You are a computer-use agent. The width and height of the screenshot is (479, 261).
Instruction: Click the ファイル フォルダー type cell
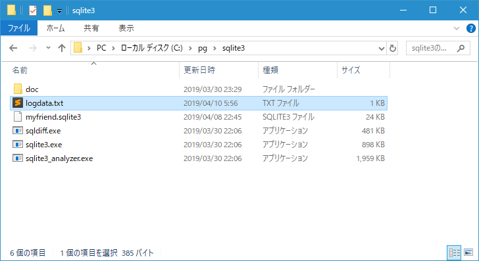288,89
